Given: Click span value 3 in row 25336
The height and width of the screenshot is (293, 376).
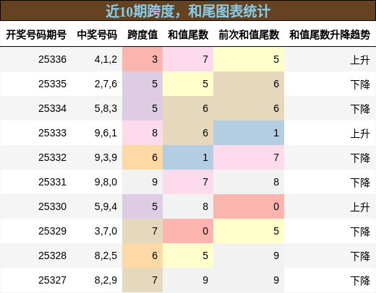Looking at the screenshot, I should coord(142,59).
